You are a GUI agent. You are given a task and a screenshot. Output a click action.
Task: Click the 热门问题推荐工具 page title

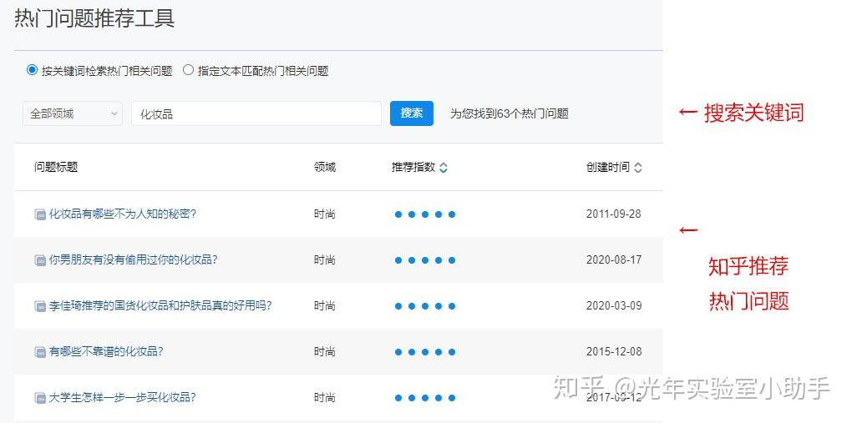(x=94, y=18)
